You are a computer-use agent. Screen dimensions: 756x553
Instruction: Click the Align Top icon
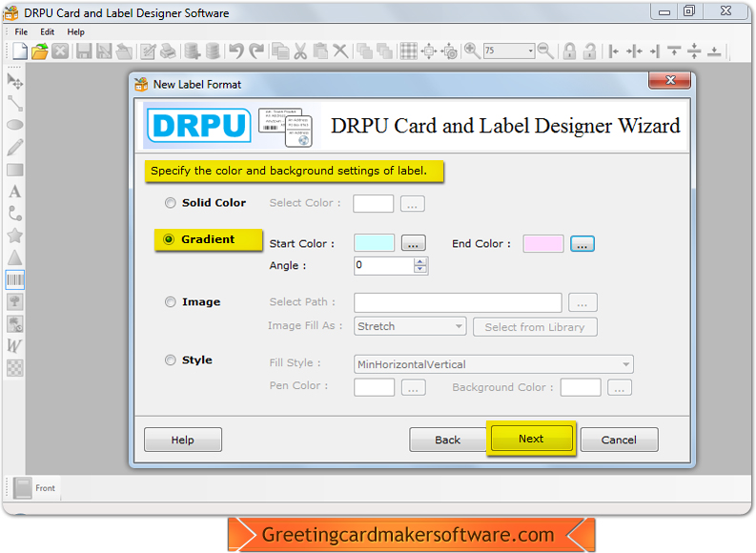[674, 51]
